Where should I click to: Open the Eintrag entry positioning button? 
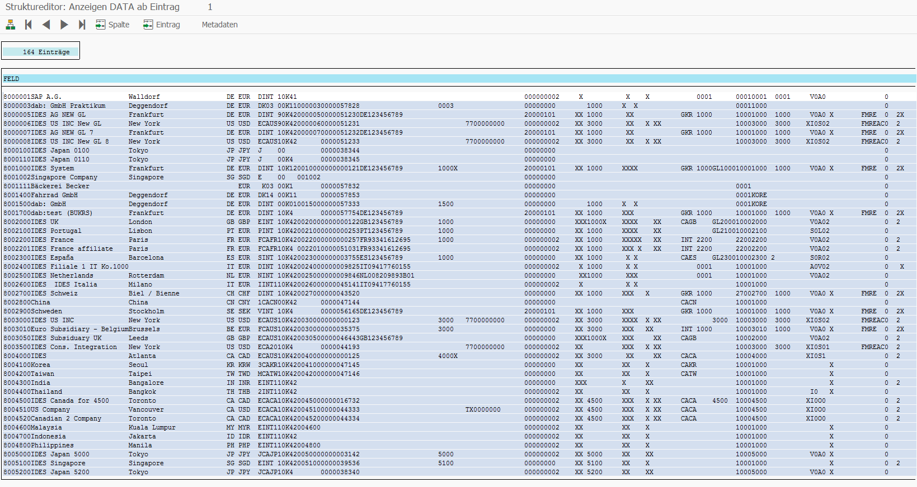pyautogui.click(x=162, y=25)
